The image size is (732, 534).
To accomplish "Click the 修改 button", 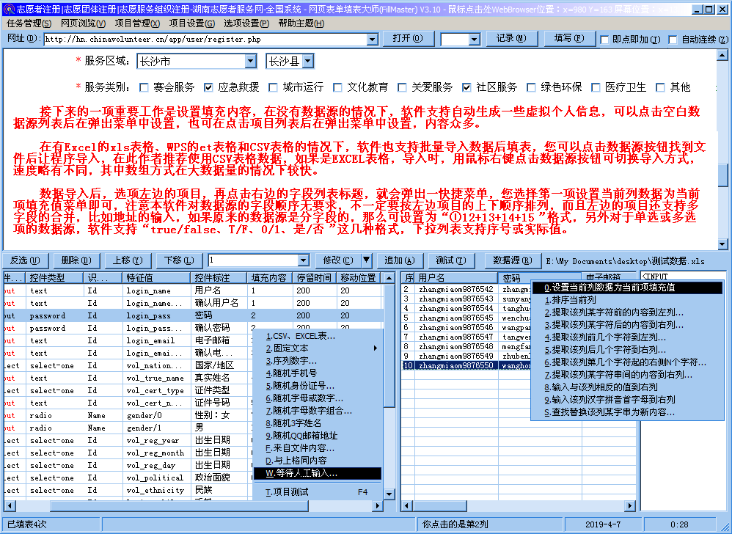I will pos(338,260).
